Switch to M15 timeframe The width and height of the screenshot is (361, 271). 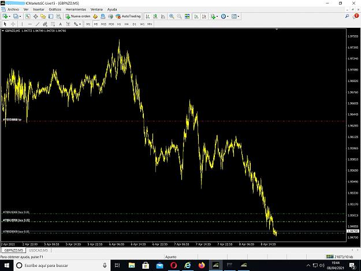pyautogui.click(x=103, y=24)
